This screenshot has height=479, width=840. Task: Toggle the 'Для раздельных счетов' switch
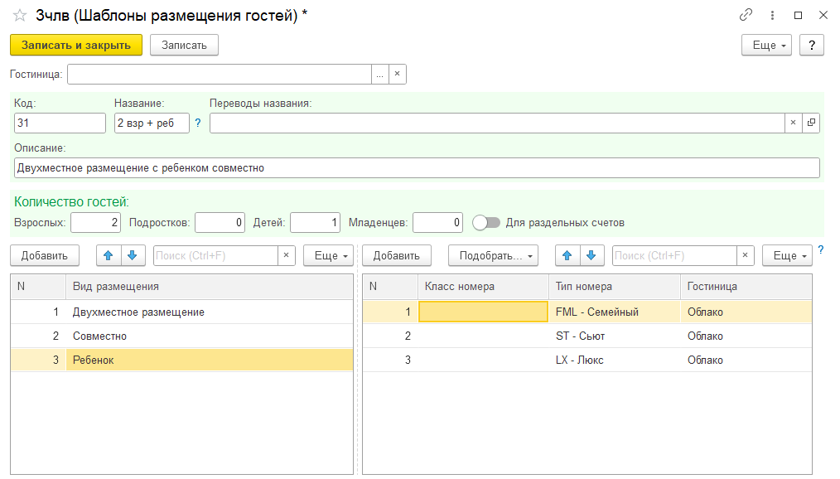486,222
